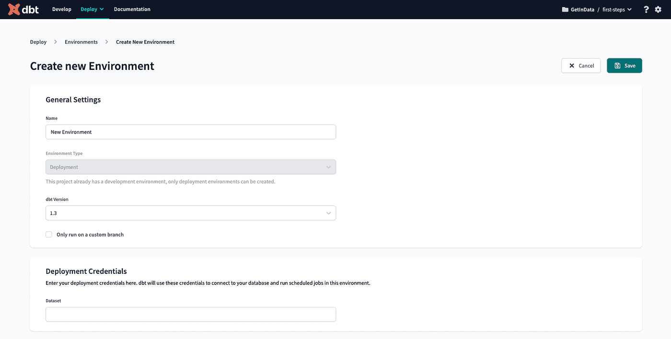Expand the Deploy menu

(93, 9)
